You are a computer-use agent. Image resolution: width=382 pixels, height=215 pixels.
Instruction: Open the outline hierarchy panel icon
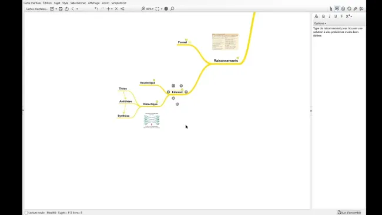(331, 9)
